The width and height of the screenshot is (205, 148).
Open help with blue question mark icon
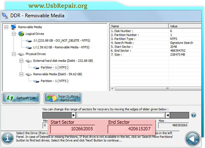pos(194,115)
